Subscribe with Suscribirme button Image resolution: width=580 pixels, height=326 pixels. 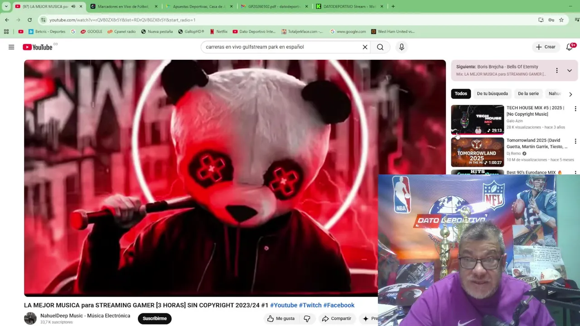[155, 318]
